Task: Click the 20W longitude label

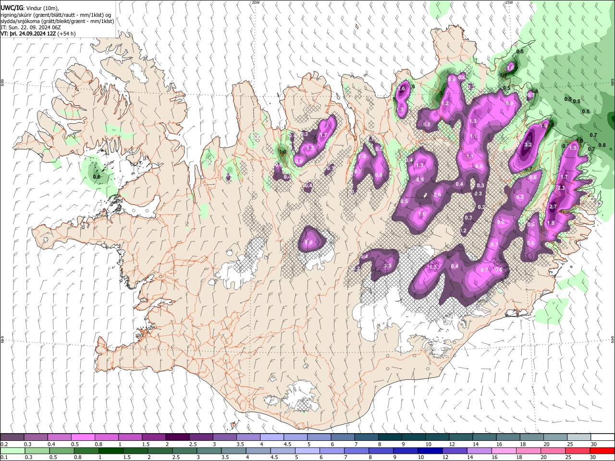Action: 256,2
